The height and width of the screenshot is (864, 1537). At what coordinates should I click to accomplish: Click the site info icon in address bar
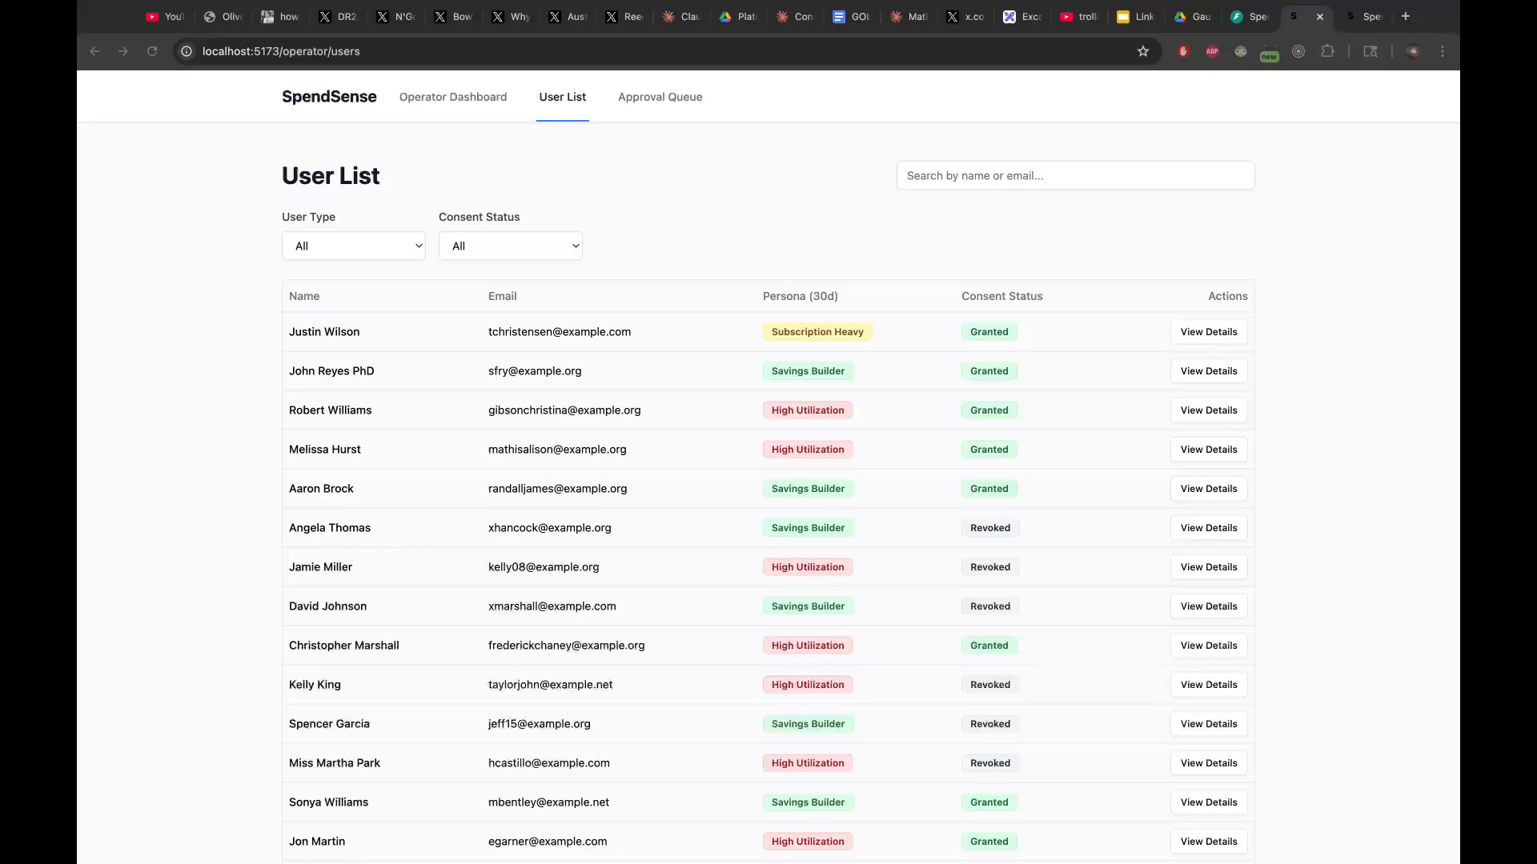187,51
